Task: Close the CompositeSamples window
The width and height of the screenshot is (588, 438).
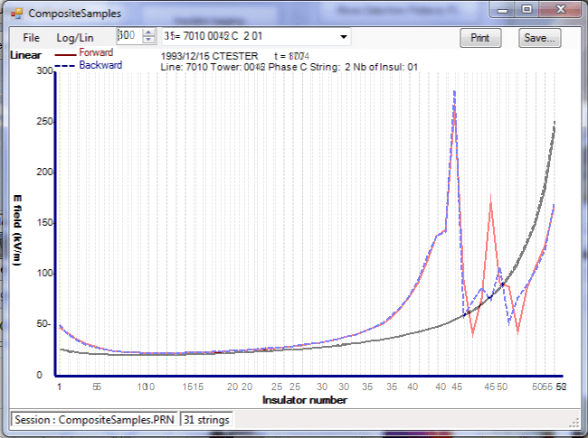Action: [x=561, y=9]
